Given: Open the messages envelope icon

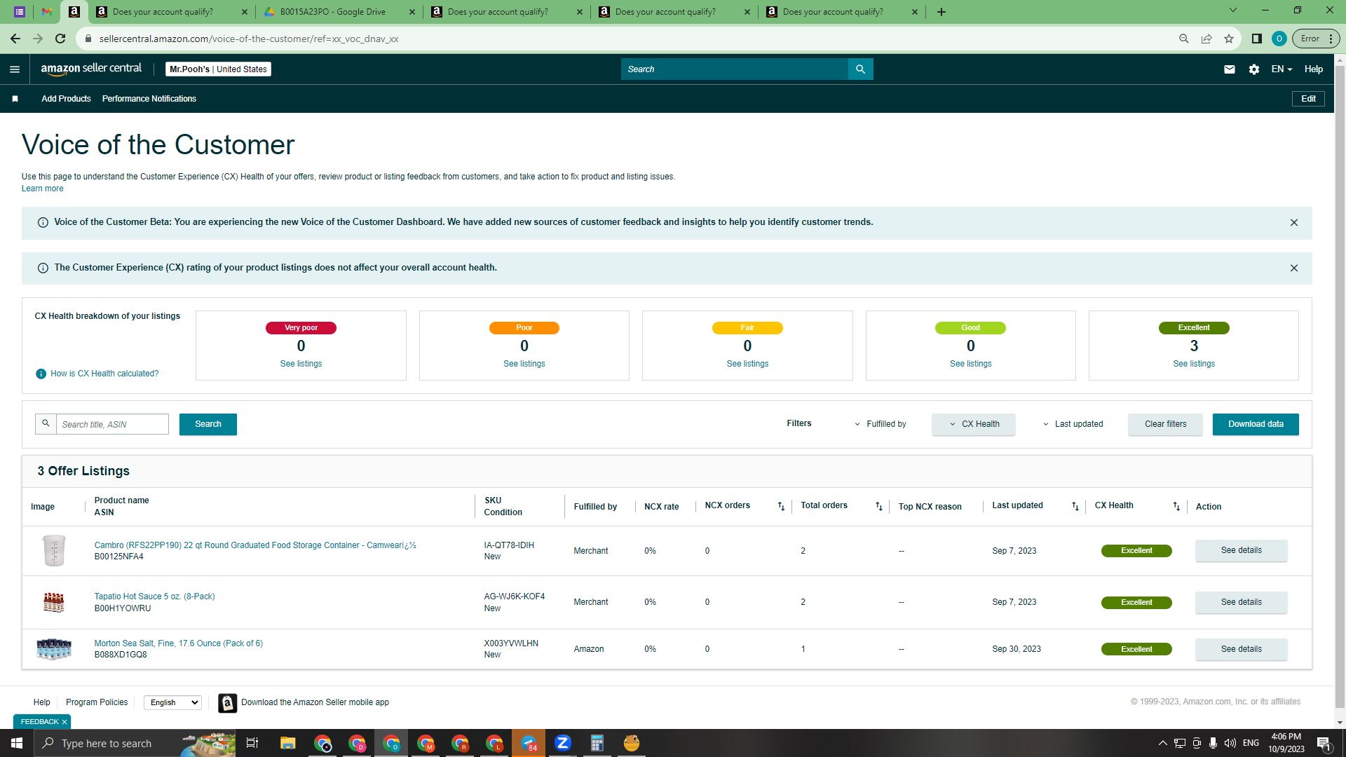Looking at the screenshot, I should 1229,69.
